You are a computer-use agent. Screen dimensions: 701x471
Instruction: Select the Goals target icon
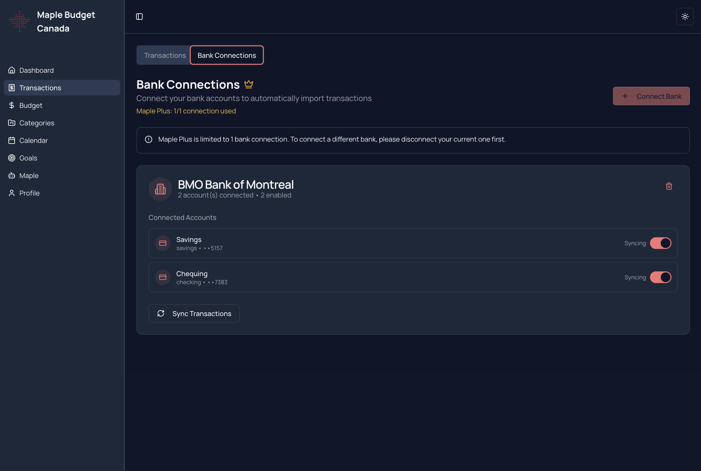coord(12,158)
